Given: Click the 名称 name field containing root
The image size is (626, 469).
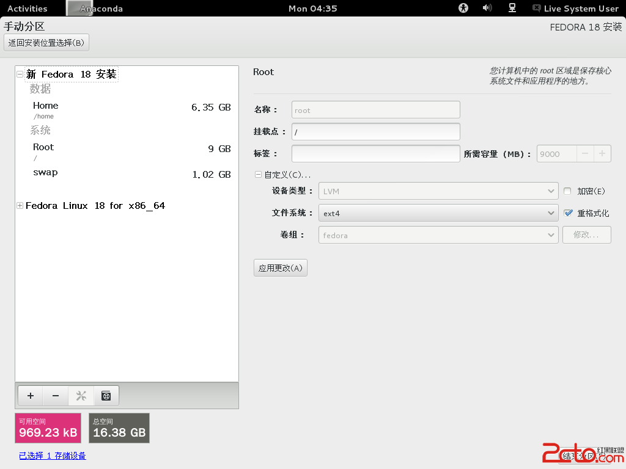Looking at the screenshot, I should pyautogui.click(x=376, y=110).
